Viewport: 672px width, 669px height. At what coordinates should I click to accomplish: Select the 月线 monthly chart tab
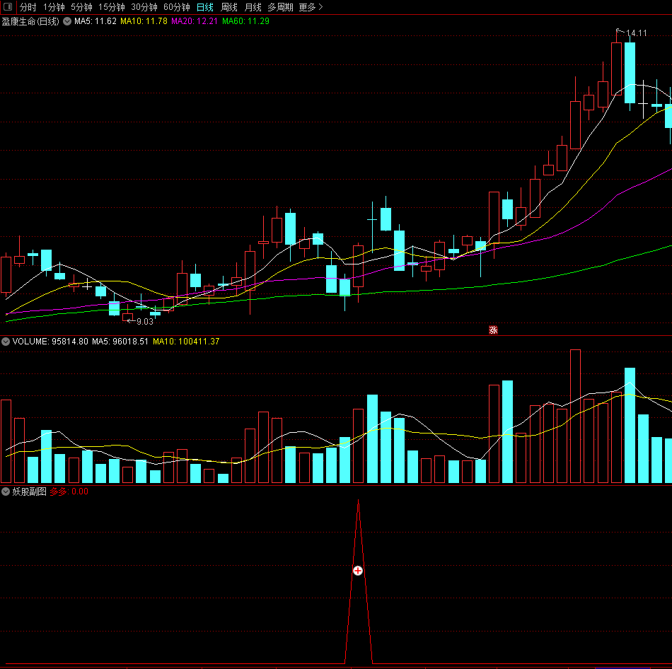click(x=253, y=7)
